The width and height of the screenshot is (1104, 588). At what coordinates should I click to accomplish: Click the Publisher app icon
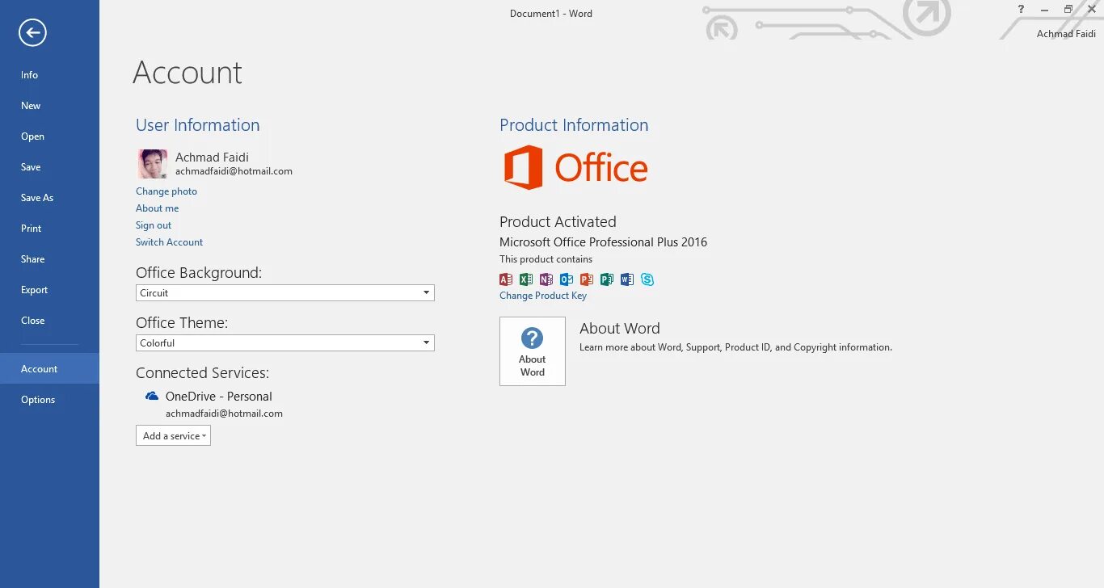click(607, 279)
